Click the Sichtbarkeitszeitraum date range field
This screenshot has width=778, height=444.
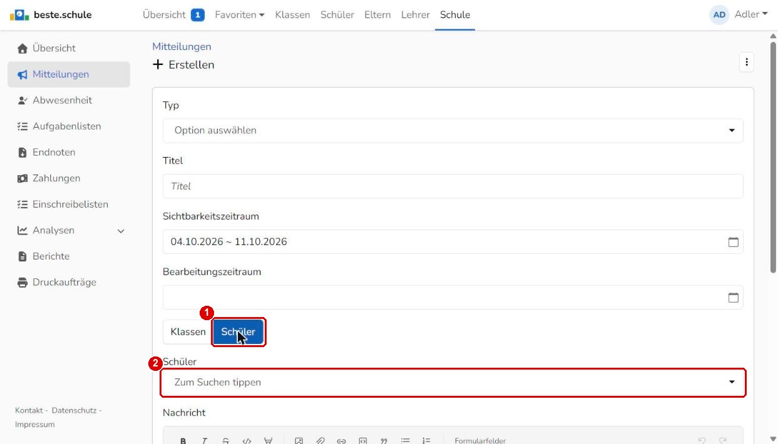click(x=453, y=242)
